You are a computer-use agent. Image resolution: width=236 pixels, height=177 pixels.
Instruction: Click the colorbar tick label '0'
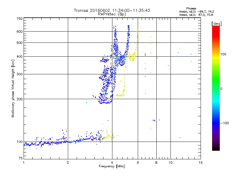click(x=221, y=89)
